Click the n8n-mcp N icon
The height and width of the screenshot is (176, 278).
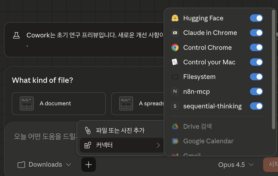(x=175, y=91)
